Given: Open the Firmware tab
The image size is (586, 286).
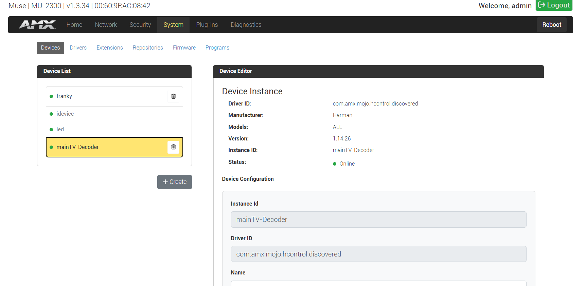Looking at the screenshot, I should pos(184,48).
